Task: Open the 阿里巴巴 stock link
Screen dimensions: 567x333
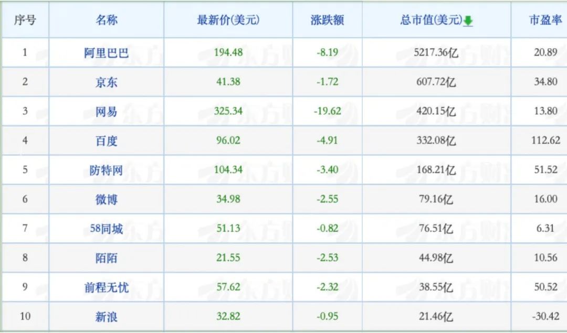Action: pyautogui.click(x=106, y=52)
